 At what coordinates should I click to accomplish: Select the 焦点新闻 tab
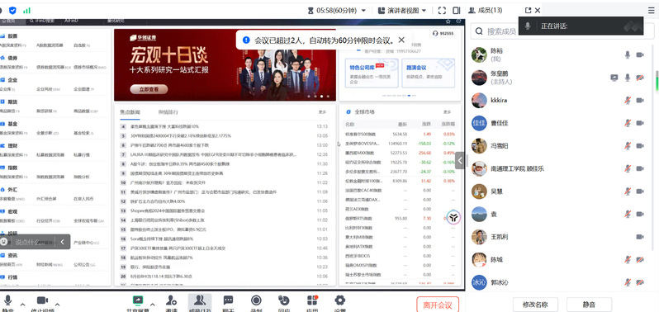[x=130, y=112]
